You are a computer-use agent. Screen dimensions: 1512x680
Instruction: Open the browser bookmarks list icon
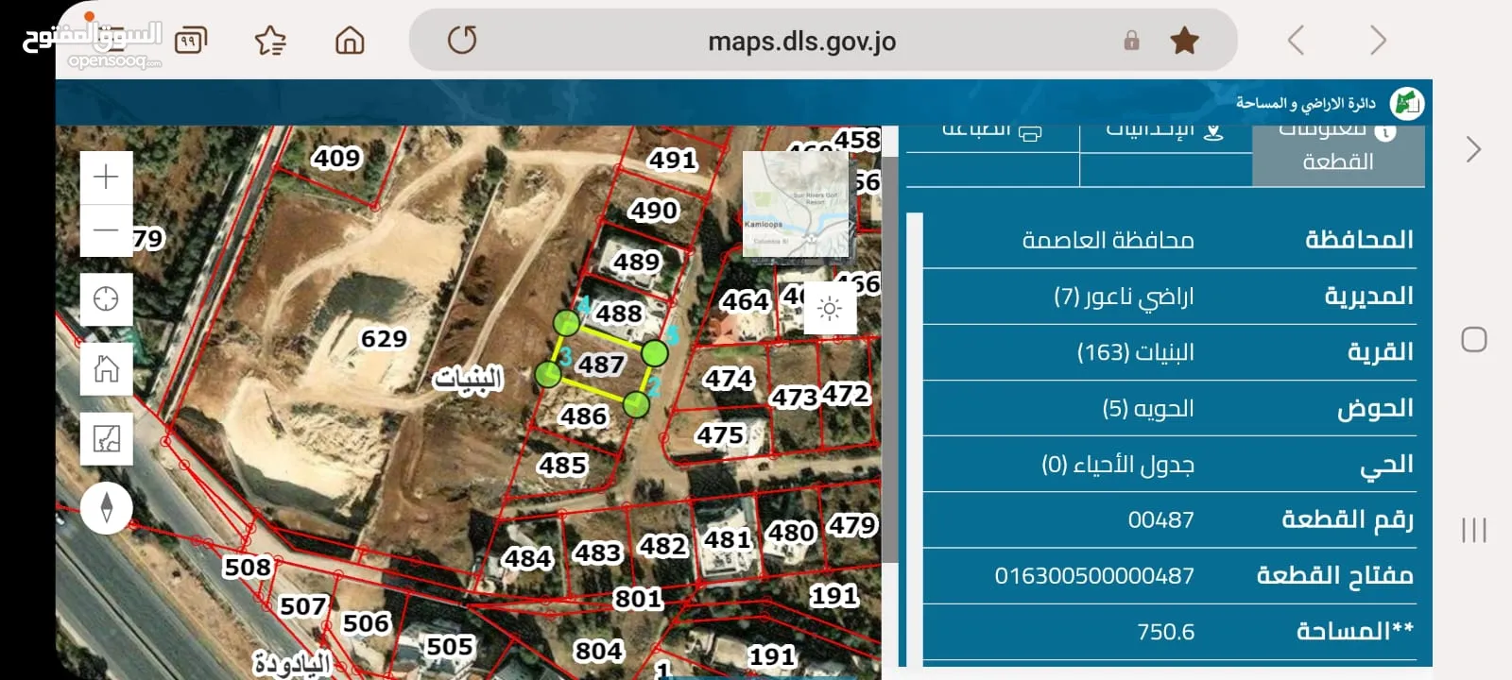[x=270, y=40]
